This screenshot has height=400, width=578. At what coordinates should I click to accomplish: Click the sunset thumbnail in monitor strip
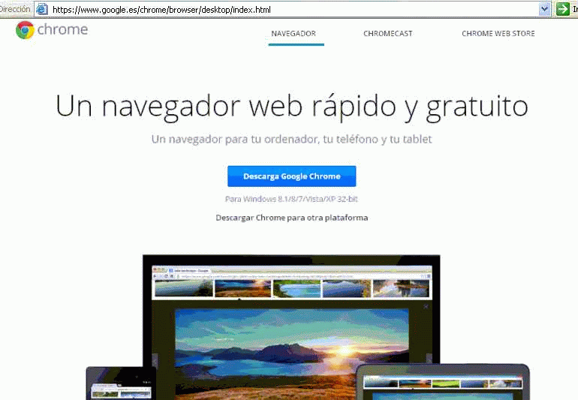click(x=243, y=288)
